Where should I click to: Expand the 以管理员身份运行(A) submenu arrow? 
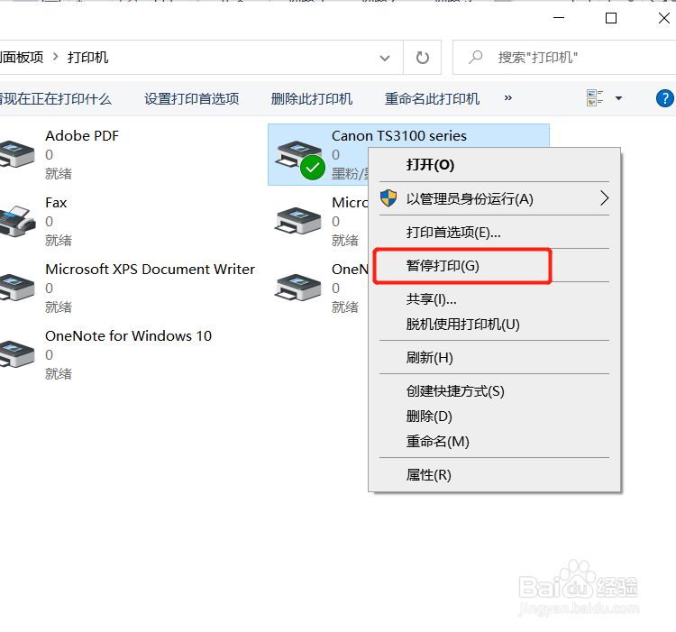pos(605,198)
